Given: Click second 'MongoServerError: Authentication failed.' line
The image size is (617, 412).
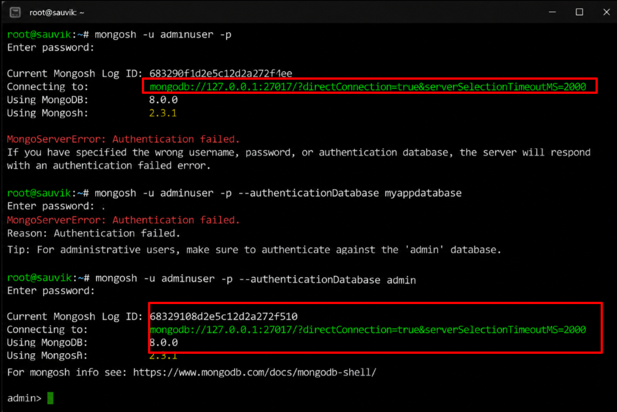Looking at the screenshot, I should click(123, 220).
